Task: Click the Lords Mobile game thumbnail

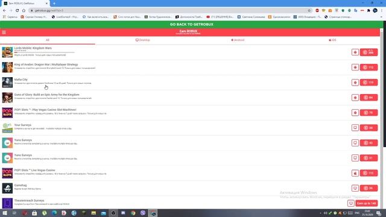Action: click(x=7, y=52)
